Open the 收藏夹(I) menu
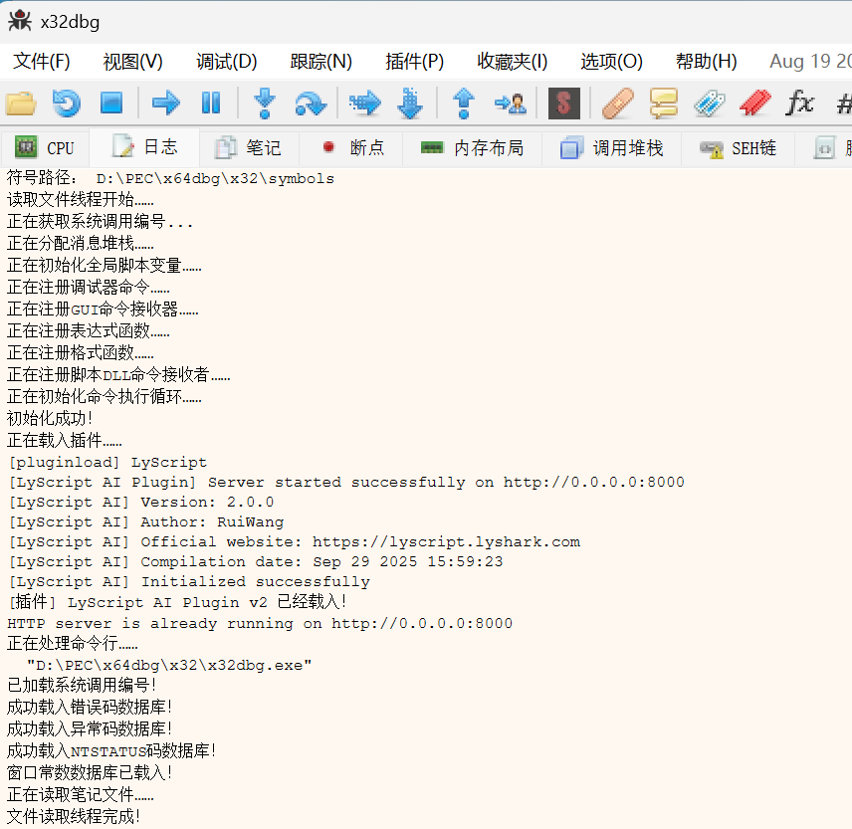 512,62
